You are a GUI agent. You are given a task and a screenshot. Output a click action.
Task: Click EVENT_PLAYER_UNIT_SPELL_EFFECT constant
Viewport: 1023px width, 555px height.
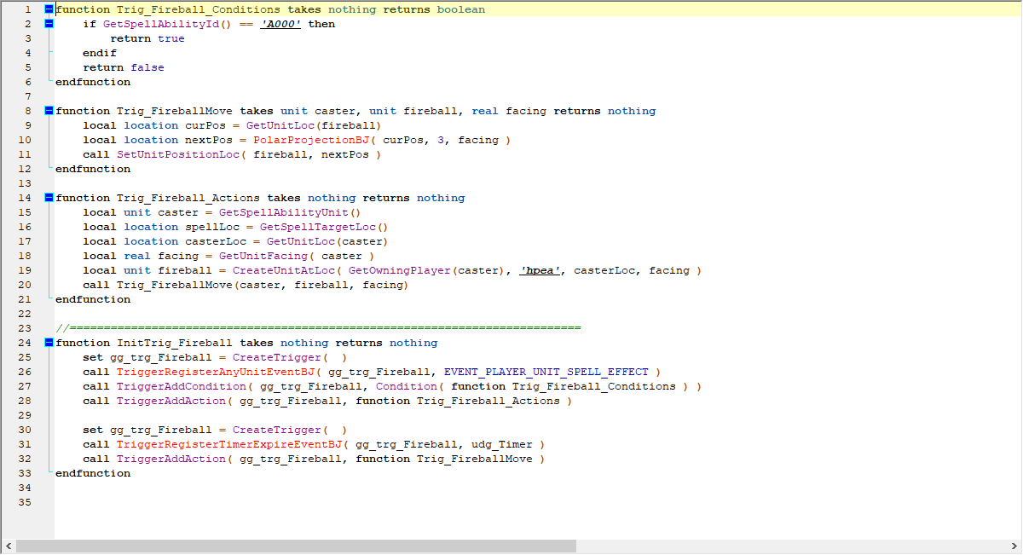(x=546, y=372)
